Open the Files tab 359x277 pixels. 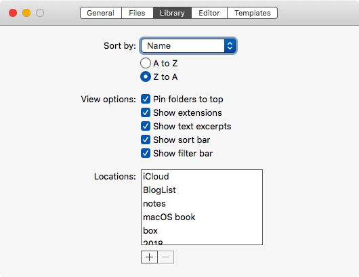click(137, 13)
